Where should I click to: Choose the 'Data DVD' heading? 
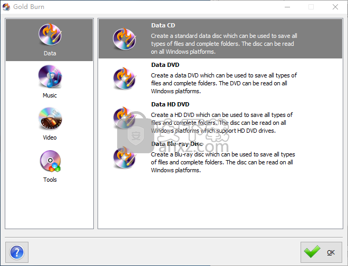(x=165, y=65)
